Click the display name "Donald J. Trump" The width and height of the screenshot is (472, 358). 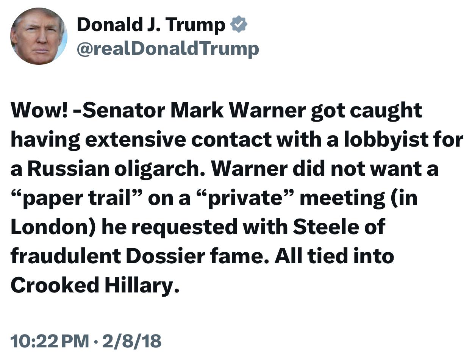point(151,25)
